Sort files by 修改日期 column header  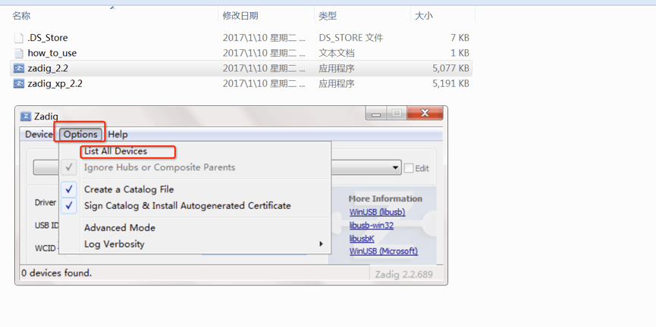tap(240, 16)
